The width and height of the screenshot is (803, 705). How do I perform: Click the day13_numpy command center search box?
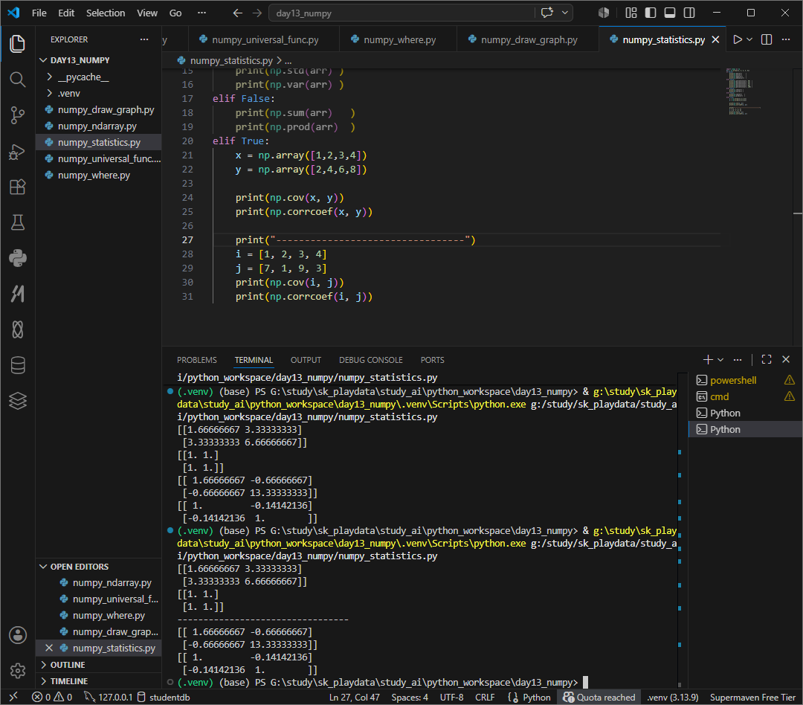401,13
